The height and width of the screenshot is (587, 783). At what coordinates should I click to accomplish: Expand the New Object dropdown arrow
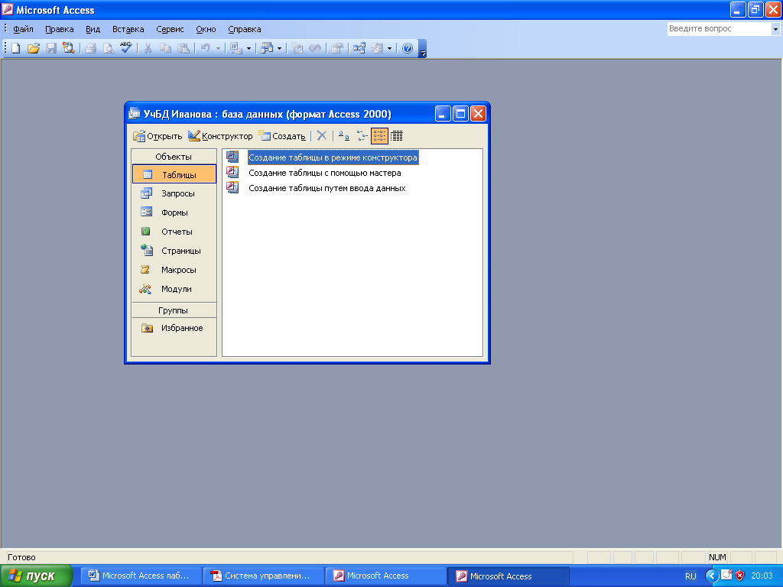coord(389,48)
